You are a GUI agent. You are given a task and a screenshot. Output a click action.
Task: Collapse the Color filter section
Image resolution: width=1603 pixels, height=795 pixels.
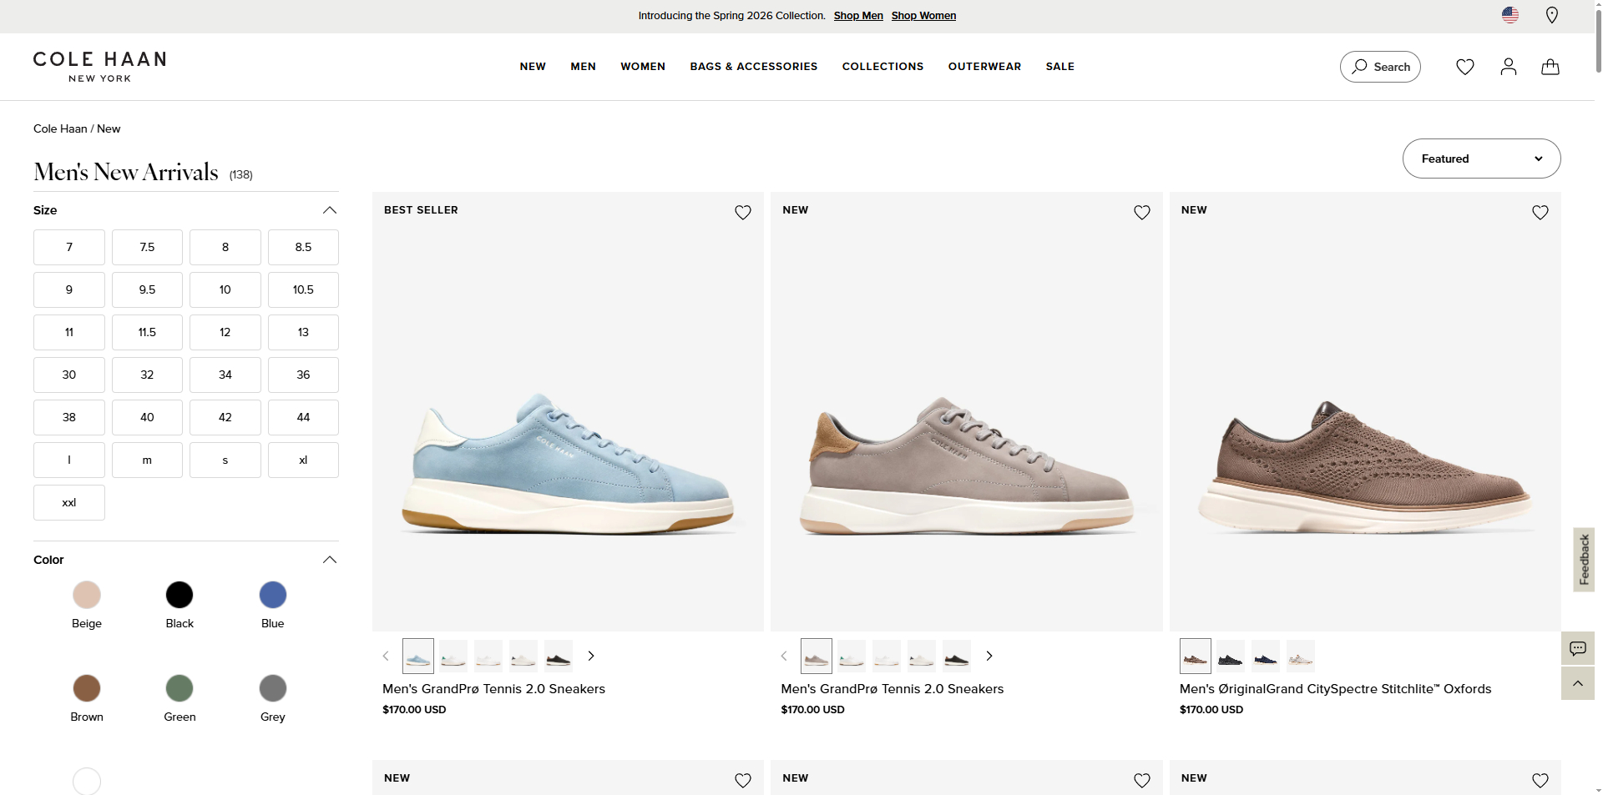[329, 560]
